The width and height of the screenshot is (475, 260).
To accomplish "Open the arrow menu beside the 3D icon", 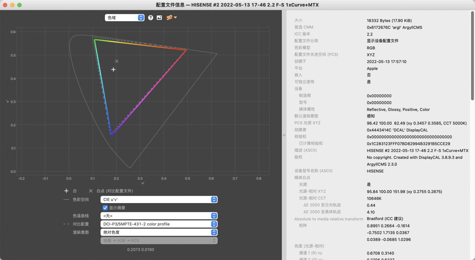I will click(175, 17).
